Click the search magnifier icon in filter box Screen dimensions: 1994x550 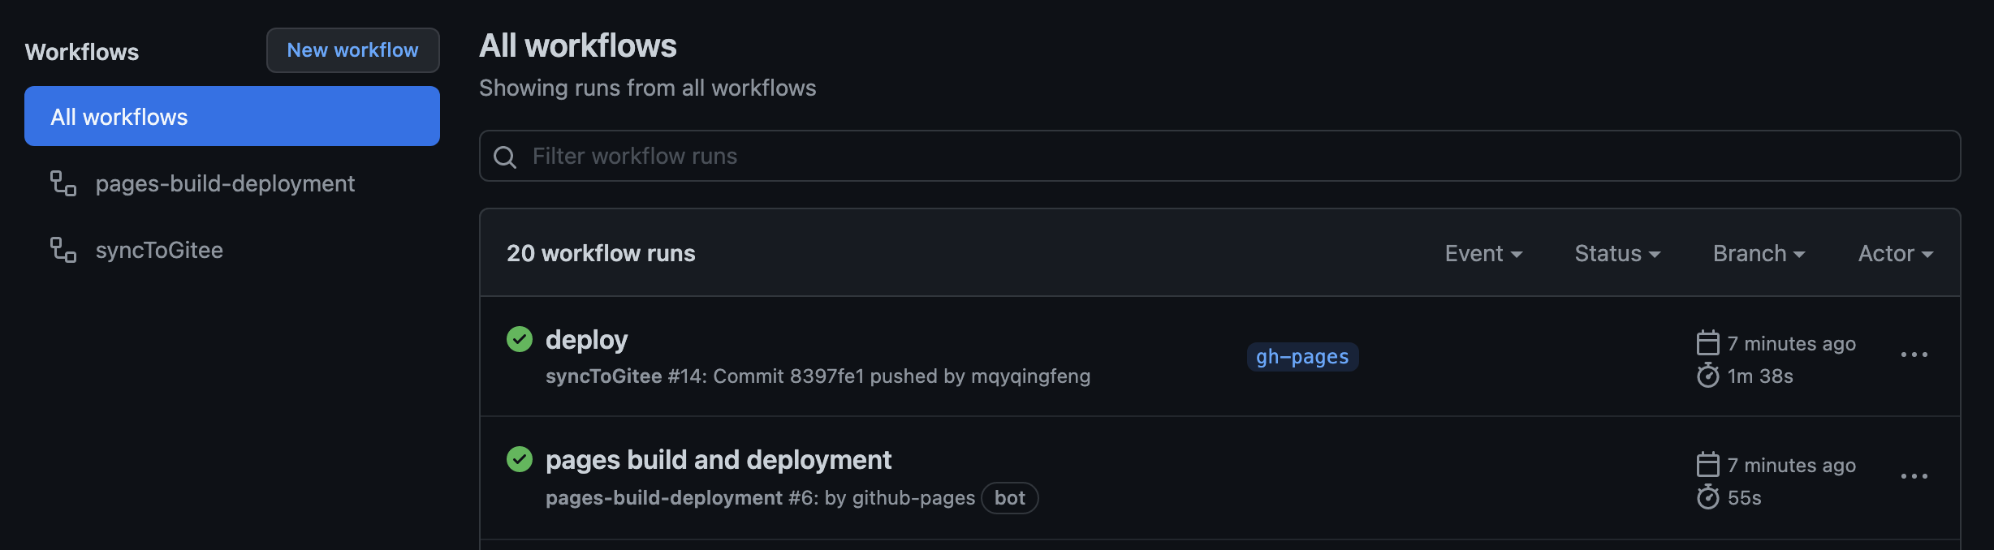click(x=505, y=157)
